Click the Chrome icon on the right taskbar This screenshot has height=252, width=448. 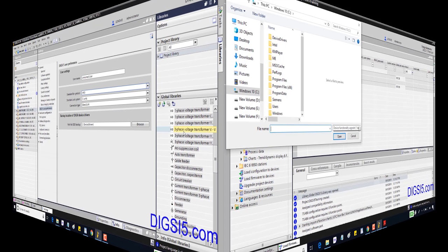click(x=368, y=229)
